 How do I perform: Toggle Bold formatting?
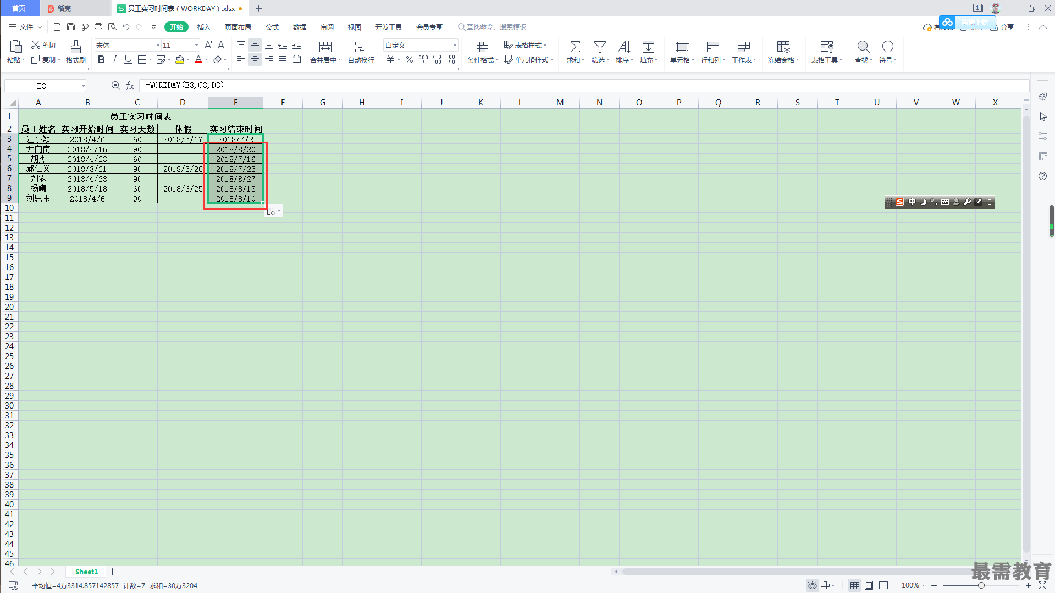tap(101, 59)
